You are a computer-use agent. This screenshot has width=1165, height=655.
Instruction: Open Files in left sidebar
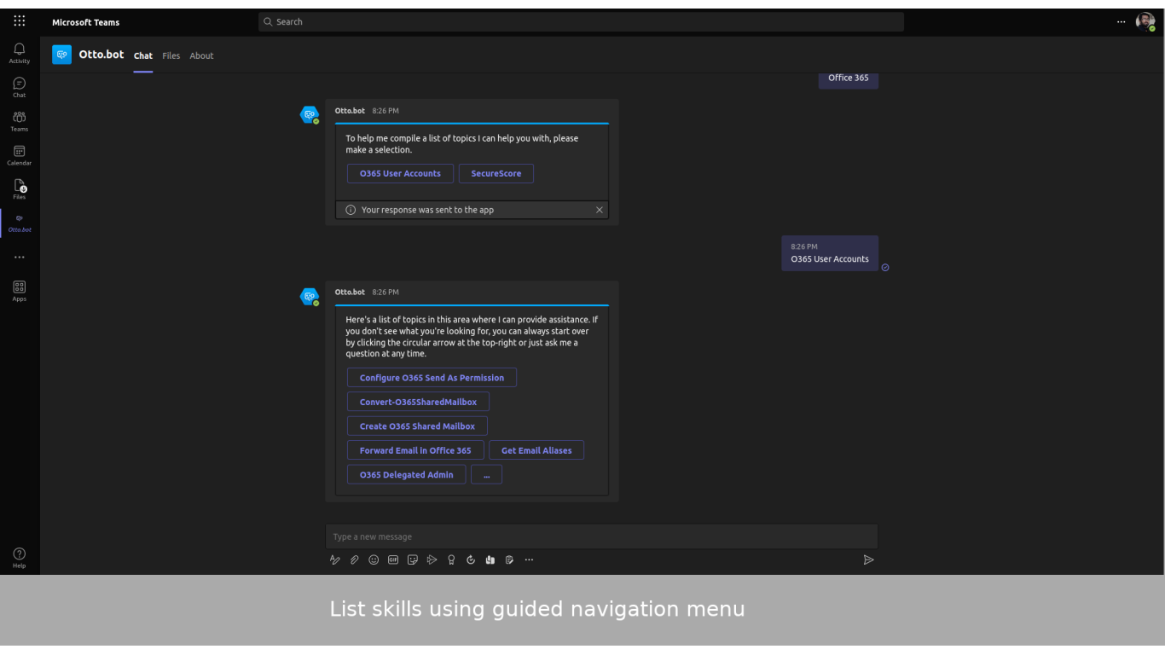click(20, 189)
